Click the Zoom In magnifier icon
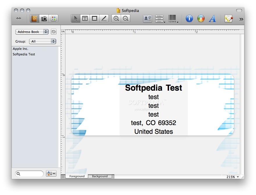The image size is (256, 195). pyautogui.click(x=116, y=18)
